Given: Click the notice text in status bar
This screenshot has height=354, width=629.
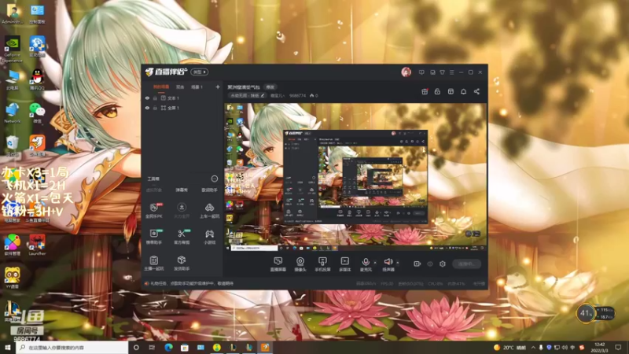Looking at the screenshot, I should (192, 283).
